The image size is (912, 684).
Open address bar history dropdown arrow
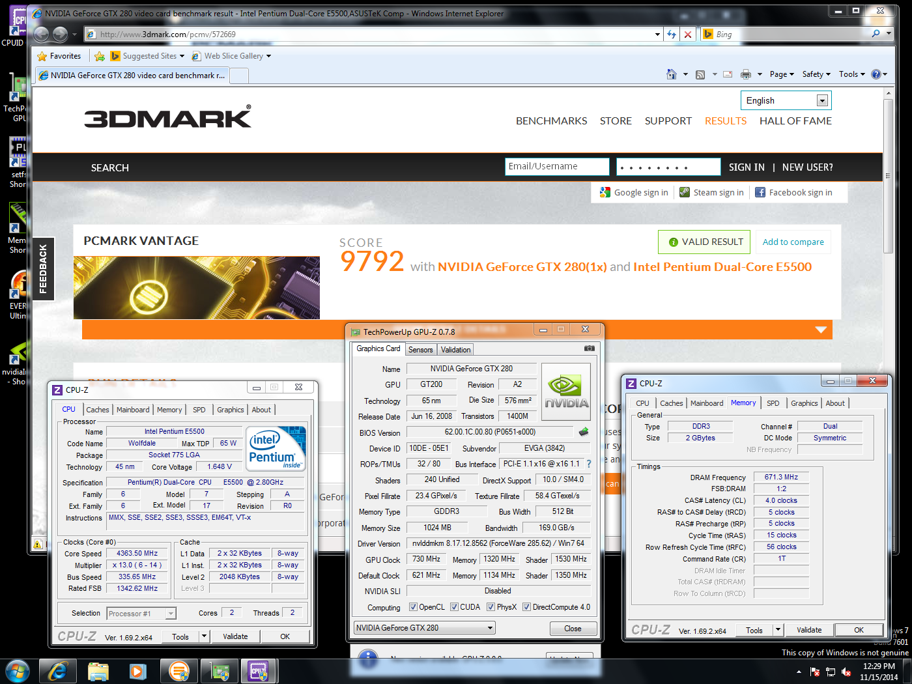tap(657, 35)
